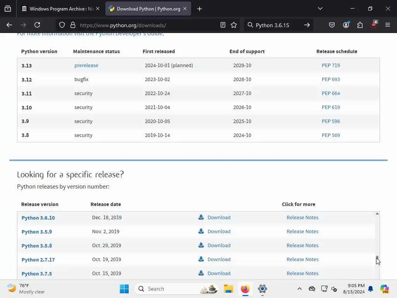Open Firefox application menu
This screenshot has width=397, height=298.
click(388, 25)
